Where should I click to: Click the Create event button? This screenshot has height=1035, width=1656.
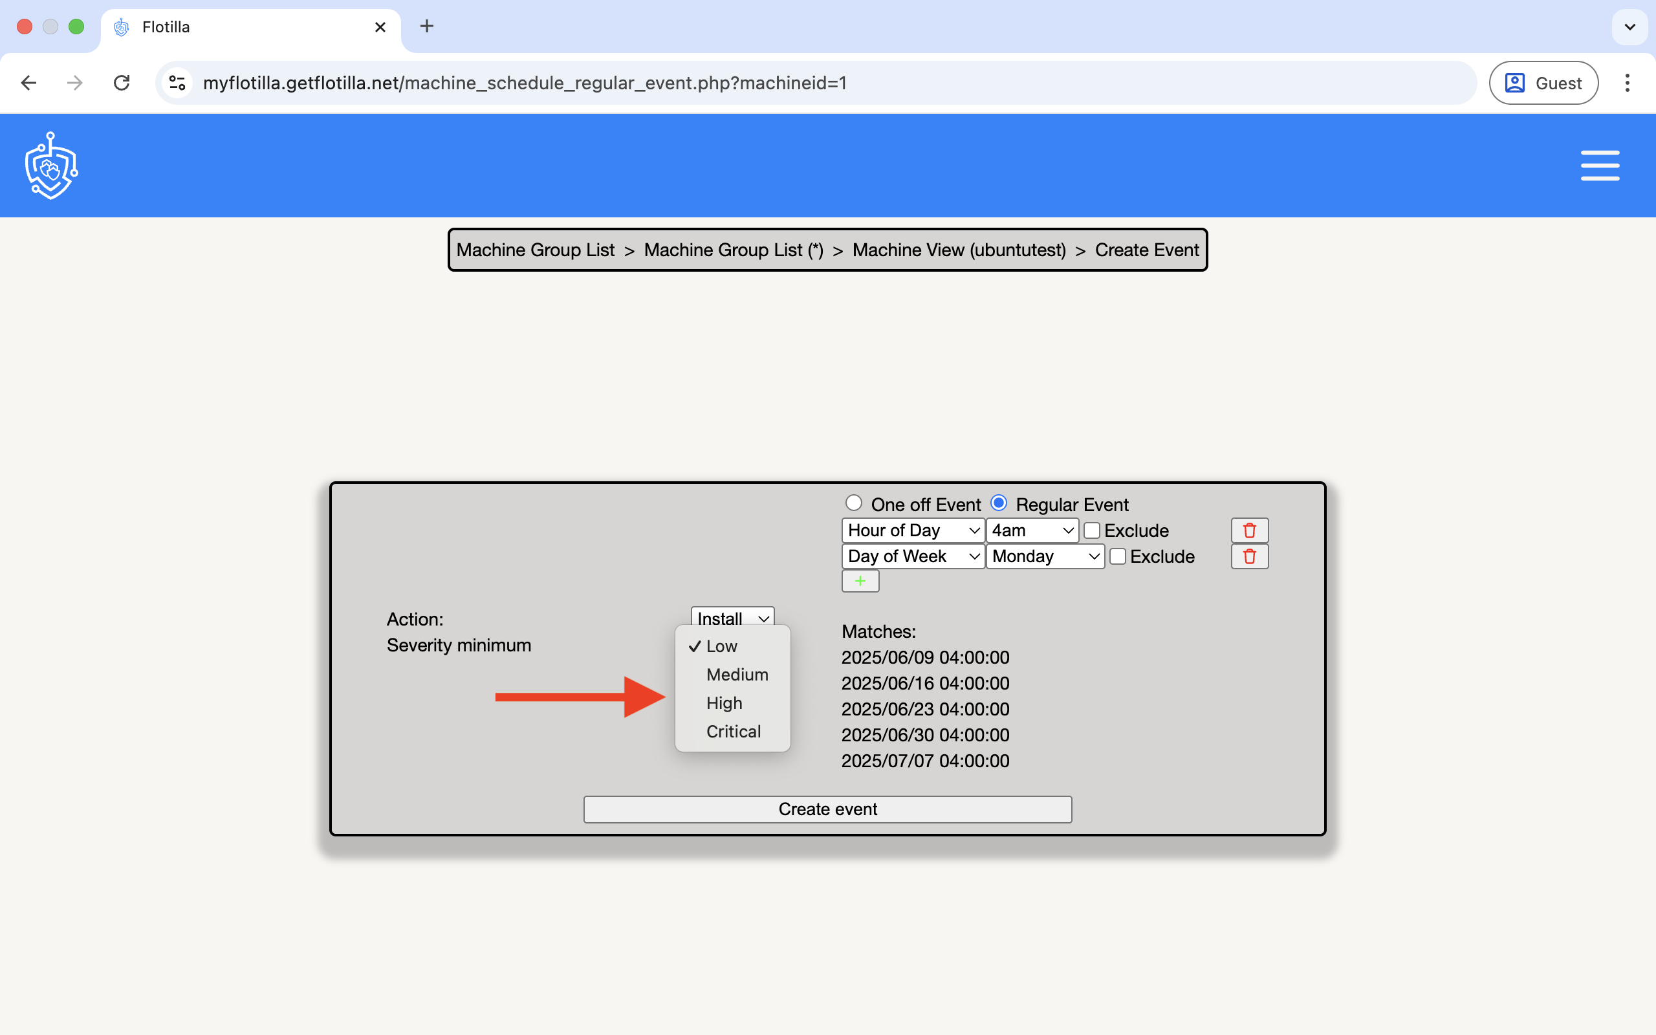coord(827,809)
